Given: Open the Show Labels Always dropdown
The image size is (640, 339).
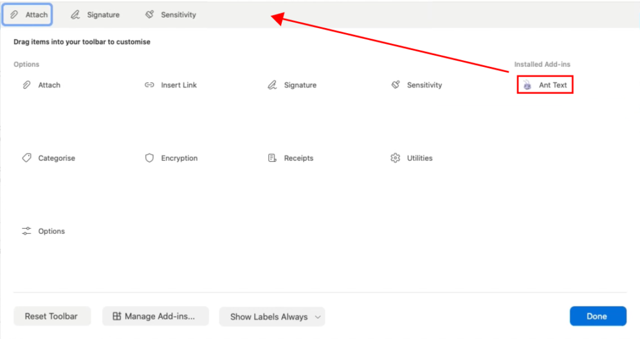Looking at the screenshot, I should pyautogui.click(x=272, y=316).
